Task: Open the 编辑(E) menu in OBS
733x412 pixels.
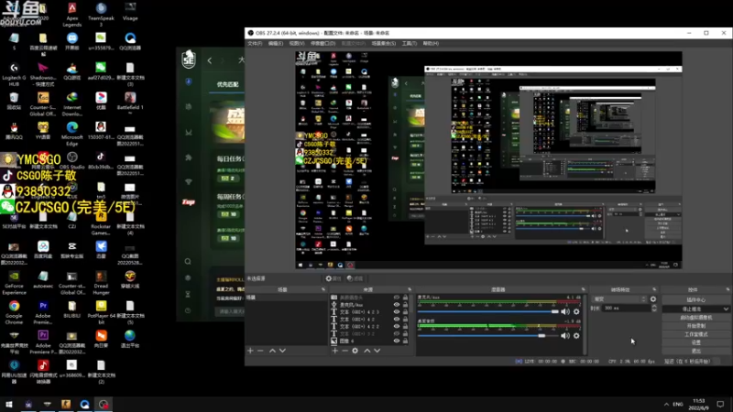Action: click(x=276, y=43)
